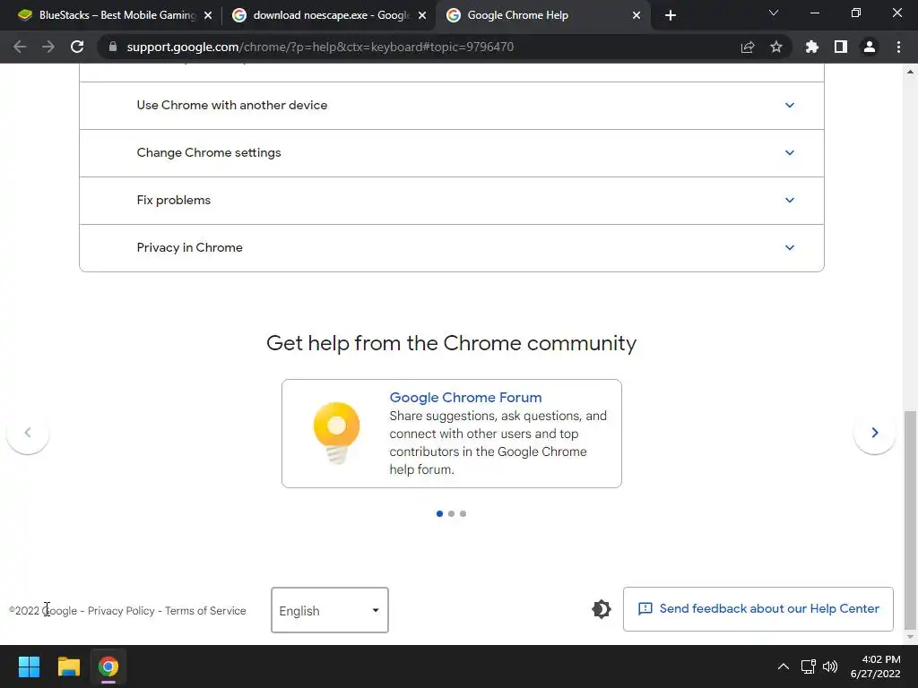Image resolution: width=918 pixels, height=688 pixels.
Task: Open Chrome's three-dot menu
Action: coord(898,47)
